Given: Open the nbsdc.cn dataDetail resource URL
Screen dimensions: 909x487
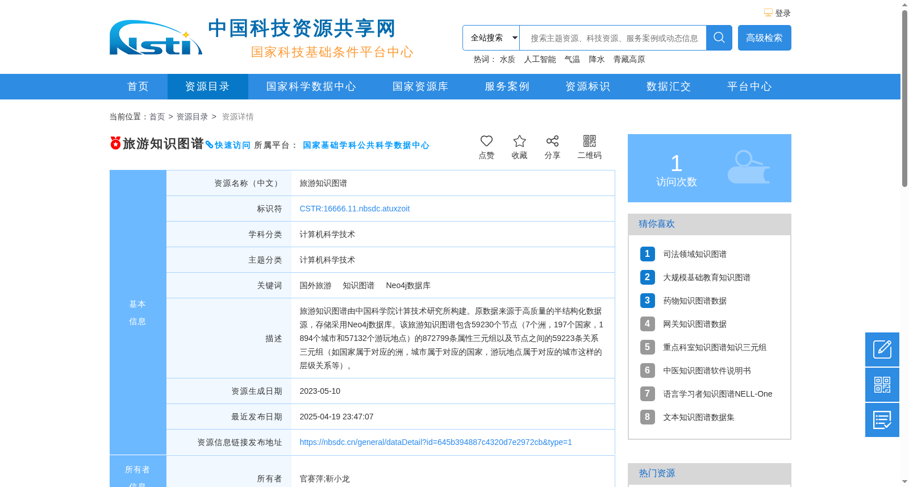Looking at the screenshot, I should [436, 442].
